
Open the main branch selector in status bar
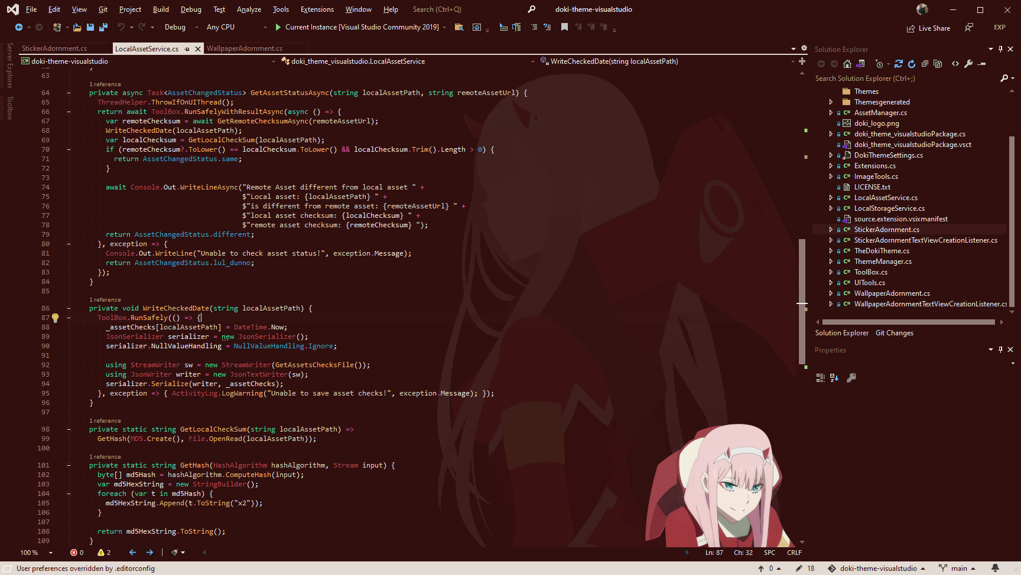click(x=957, y=568)
